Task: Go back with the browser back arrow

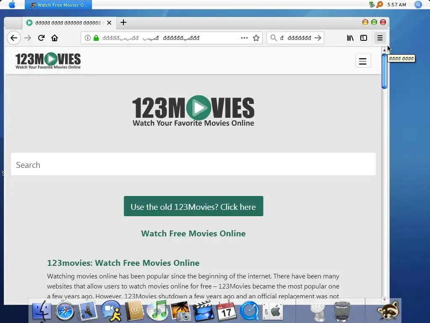Action: 14,38
